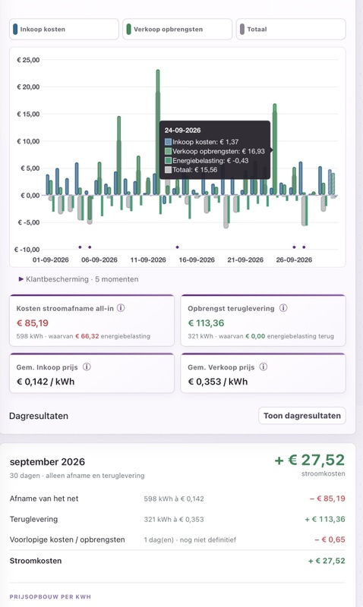
Task: Click the Afname van het net row label
Action: tap(44, 498)
